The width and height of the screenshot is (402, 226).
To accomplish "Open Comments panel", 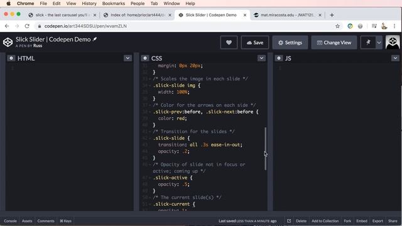I will [46, 221].
